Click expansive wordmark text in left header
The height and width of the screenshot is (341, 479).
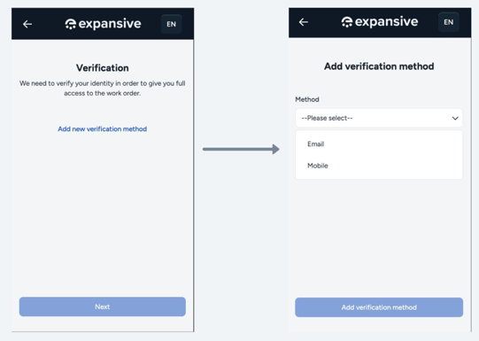(x=110, y=24)
